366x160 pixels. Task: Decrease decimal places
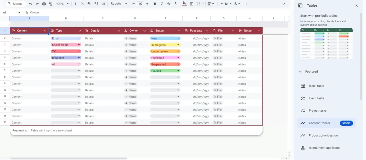click(89, 4)
